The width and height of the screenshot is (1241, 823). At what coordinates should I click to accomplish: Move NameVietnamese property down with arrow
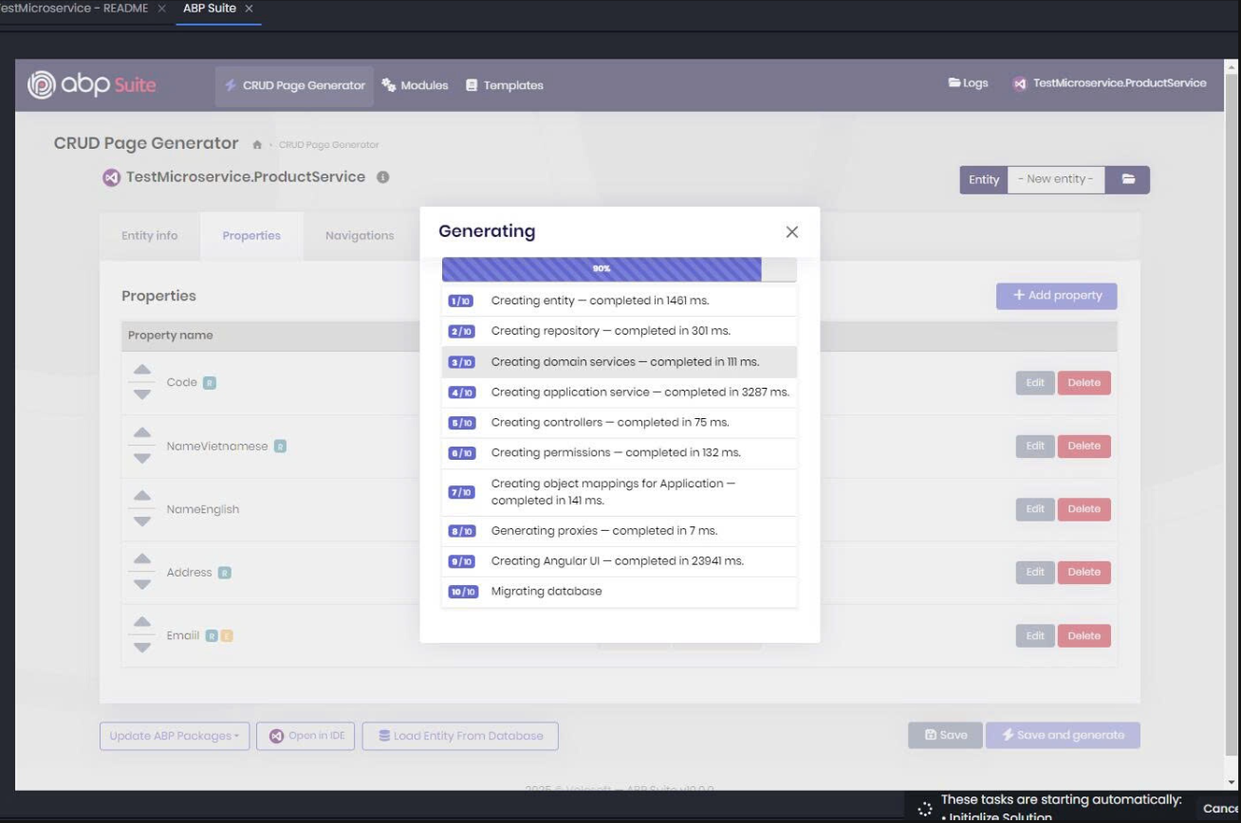(x=141, y=459)
